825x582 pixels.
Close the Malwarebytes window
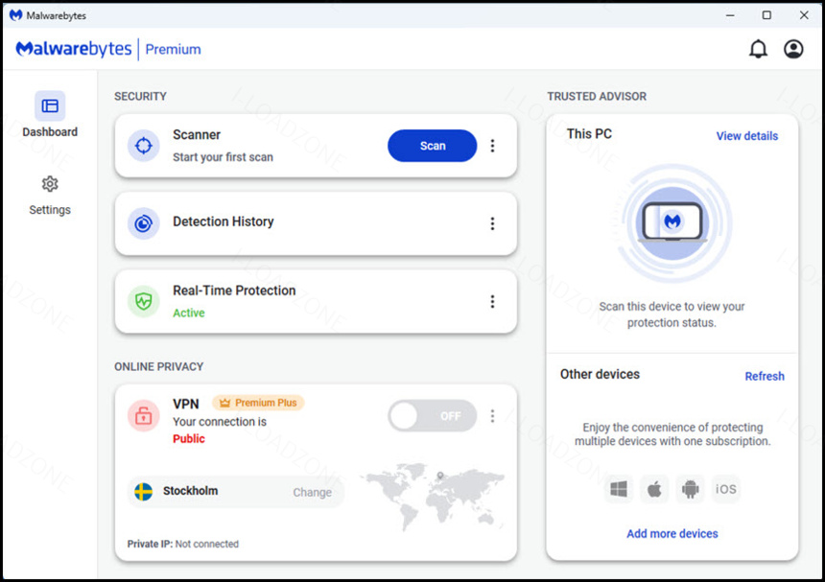point(804,15)
